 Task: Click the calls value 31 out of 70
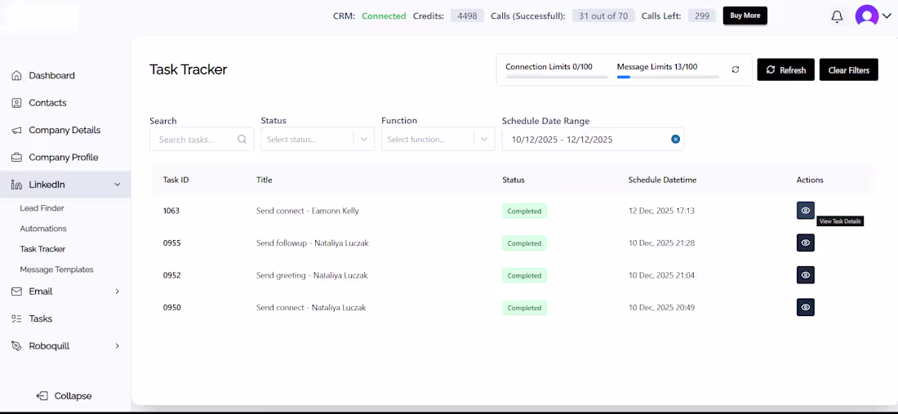[x=603, y=16]
